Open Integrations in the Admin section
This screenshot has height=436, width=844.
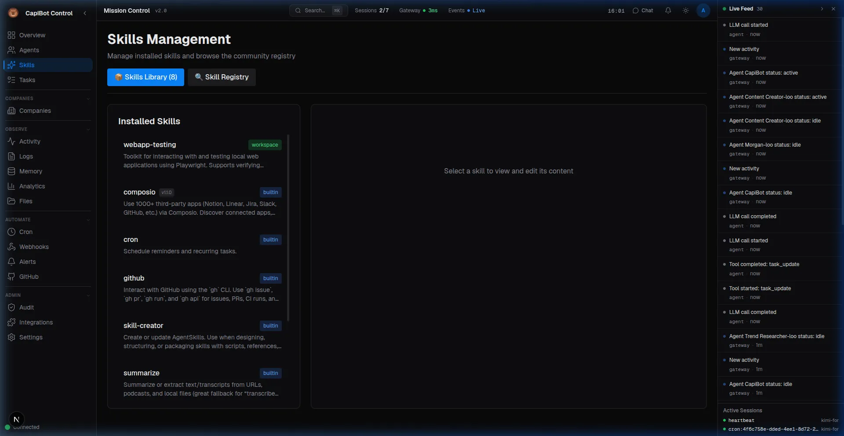click(x=36, y=322)
